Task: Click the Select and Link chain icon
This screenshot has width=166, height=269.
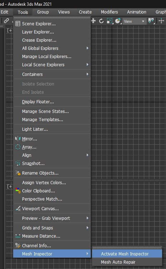Action: 6,21
